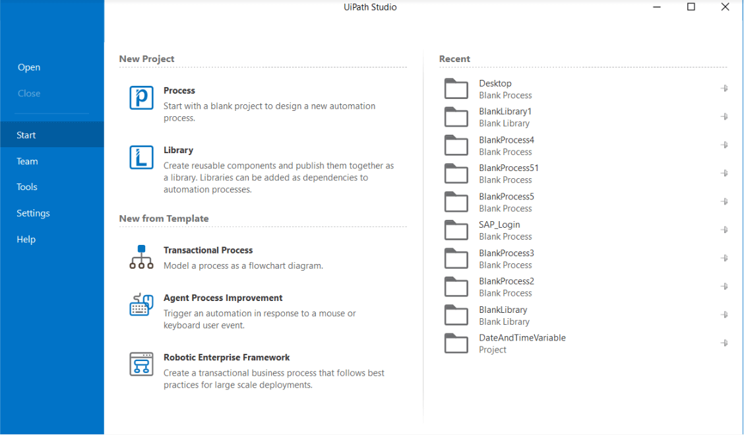
Task: Click the folder icon for BlankLibrary1
Action: (x=456, y=117)
